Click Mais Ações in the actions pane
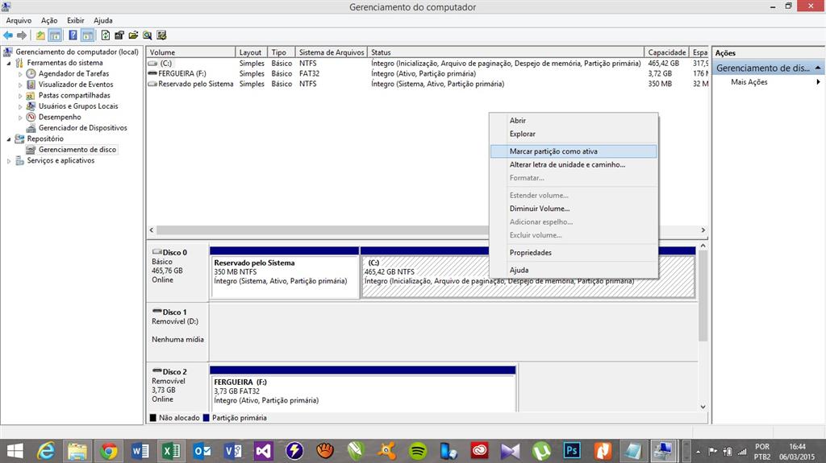This screenshot has width=826, height=463. point(749,82)
